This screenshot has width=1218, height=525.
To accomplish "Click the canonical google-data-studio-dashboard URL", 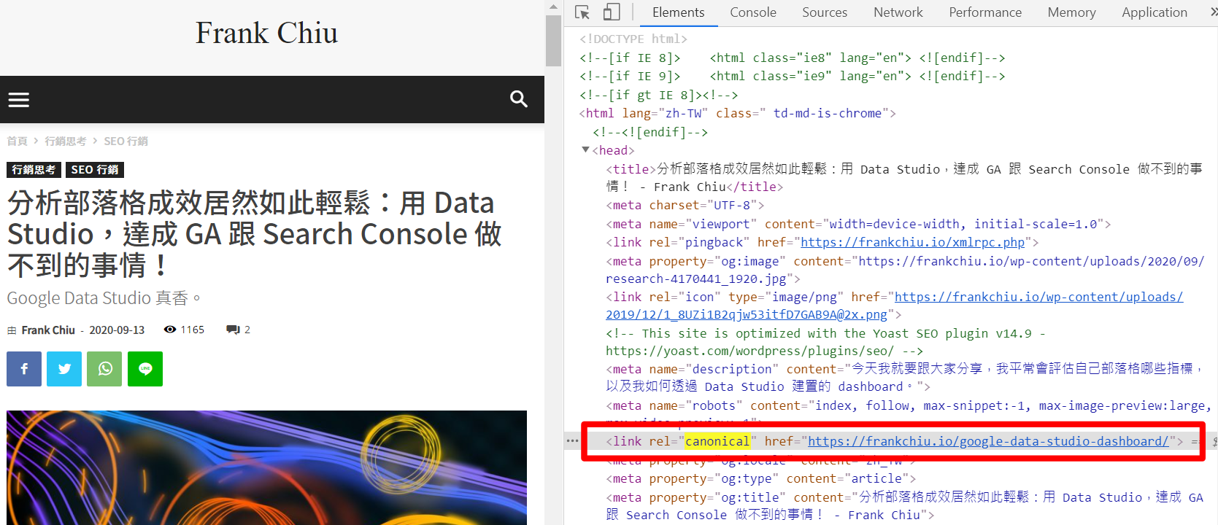I will 987,441.
